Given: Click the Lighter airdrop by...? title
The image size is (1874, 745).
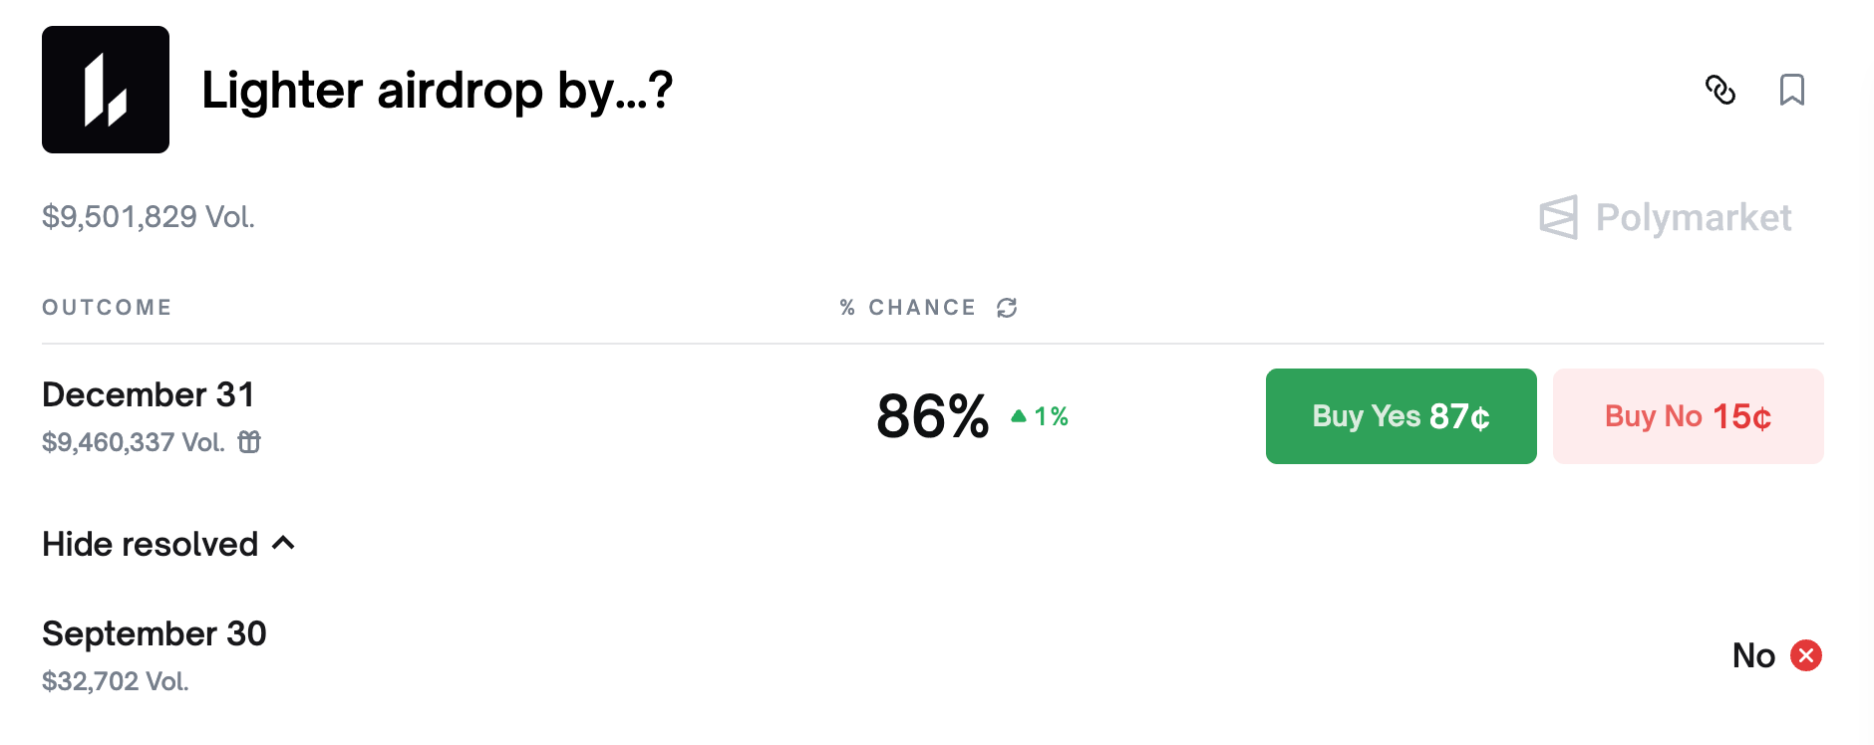Looking at the screenshot, I should click(x=437, y=91).
